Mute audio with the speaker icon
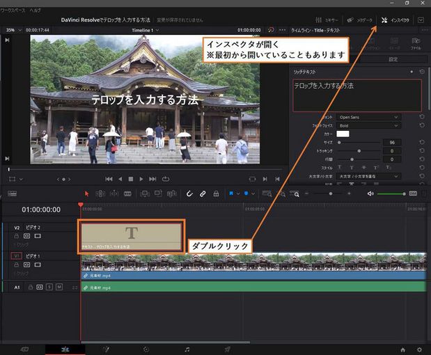 [x=370, y=194]
